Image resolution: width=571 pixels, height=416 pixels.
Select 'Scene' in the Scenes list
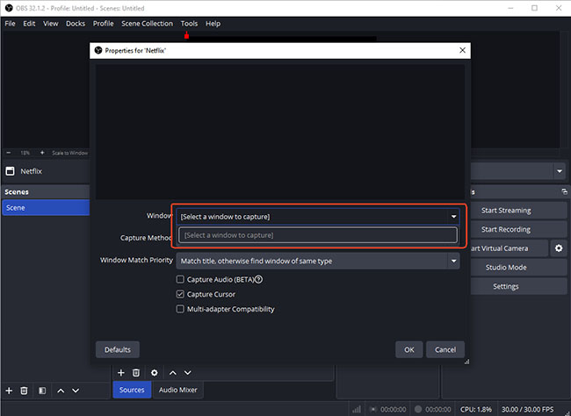(46, 207)
